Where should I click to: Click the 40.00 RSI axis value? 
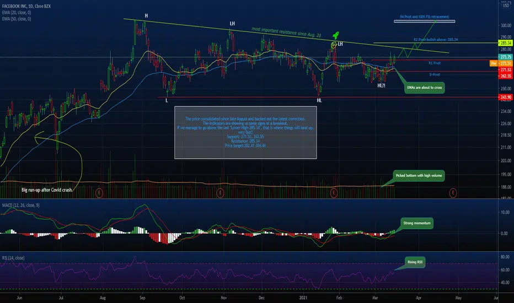(x=505, y=283)
